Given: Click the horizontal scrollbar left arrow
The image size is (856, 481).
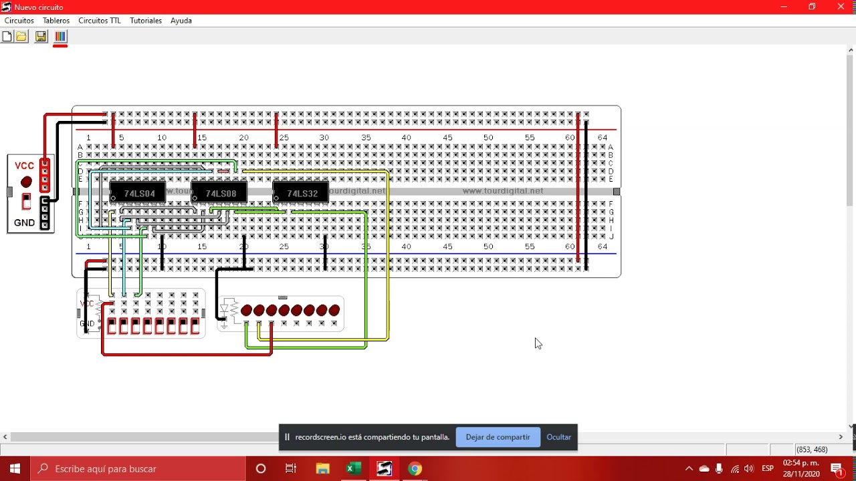Looking at the screenshot, I should [5, 437].
